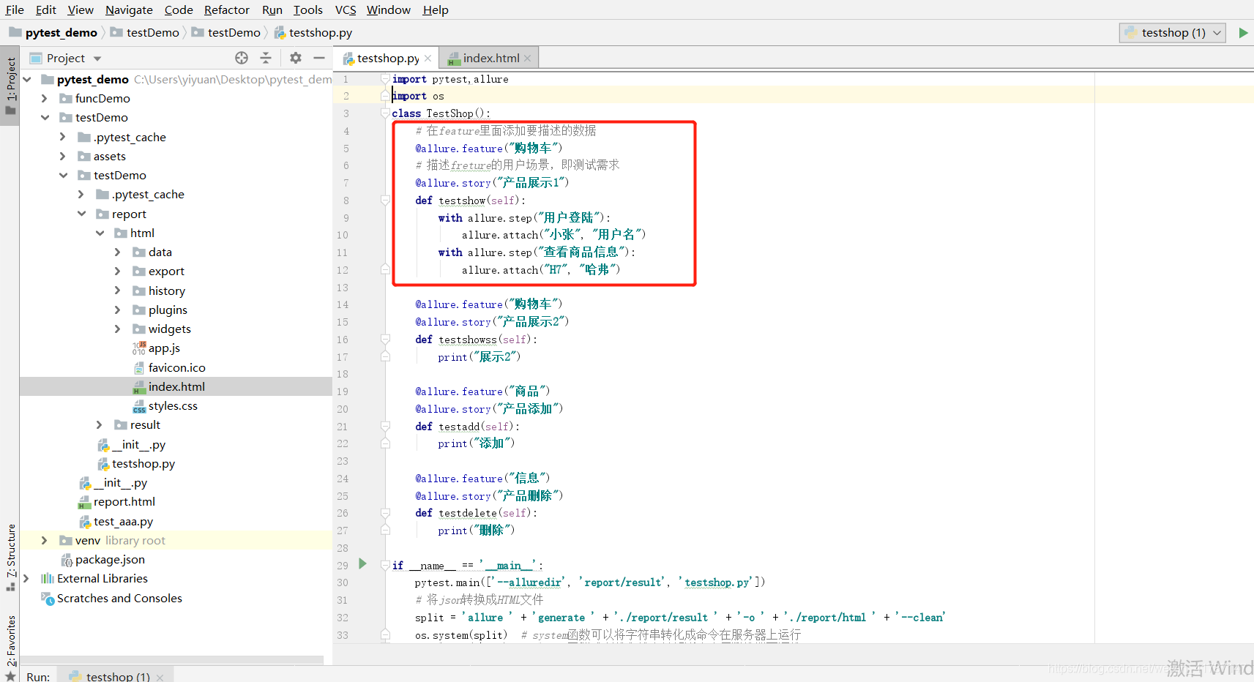Expand the funcDemo folder

point(45,98)
